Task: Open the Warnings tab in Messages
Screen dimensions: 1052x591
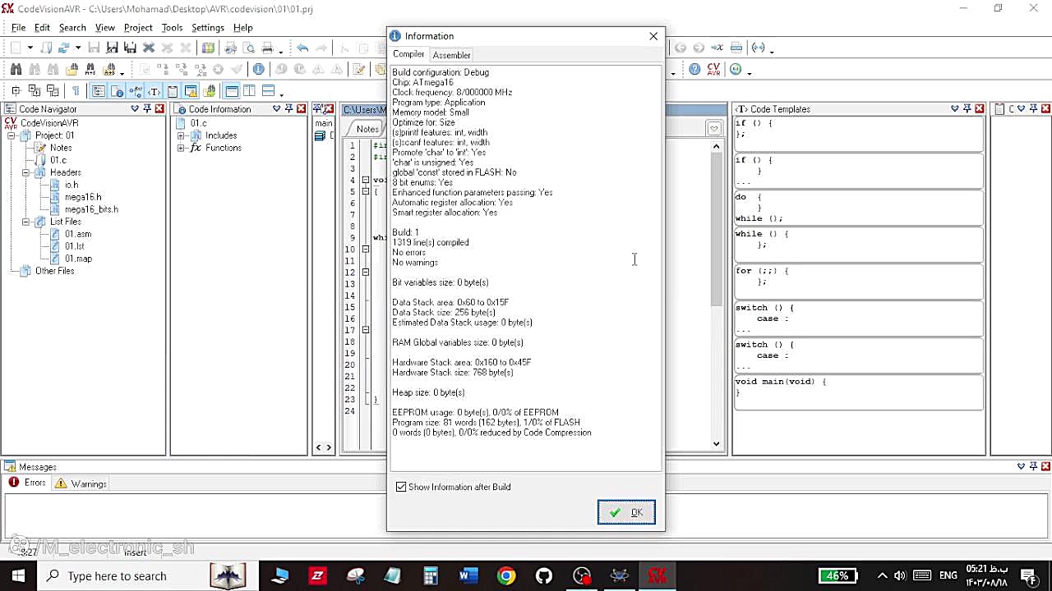Action: (81, 483)
